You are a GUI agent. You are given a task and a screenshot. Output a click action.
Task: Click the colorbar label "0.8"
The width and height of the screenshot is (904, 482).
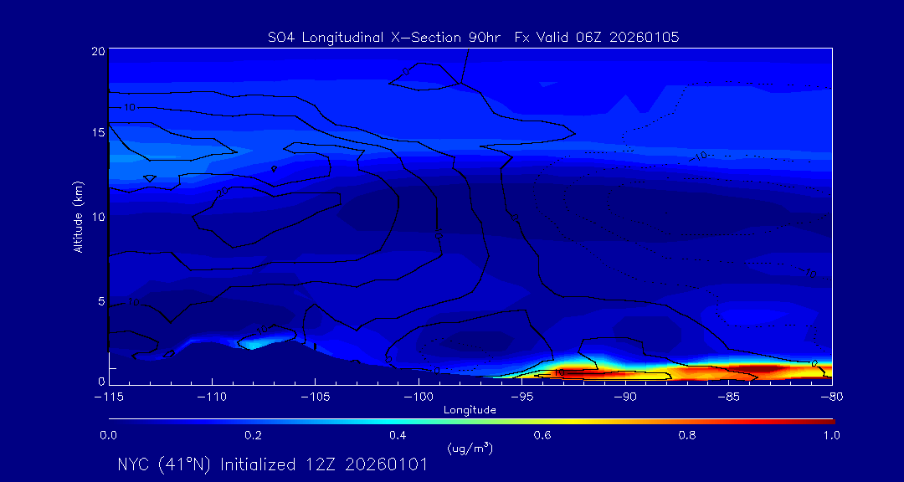point(687,435)
